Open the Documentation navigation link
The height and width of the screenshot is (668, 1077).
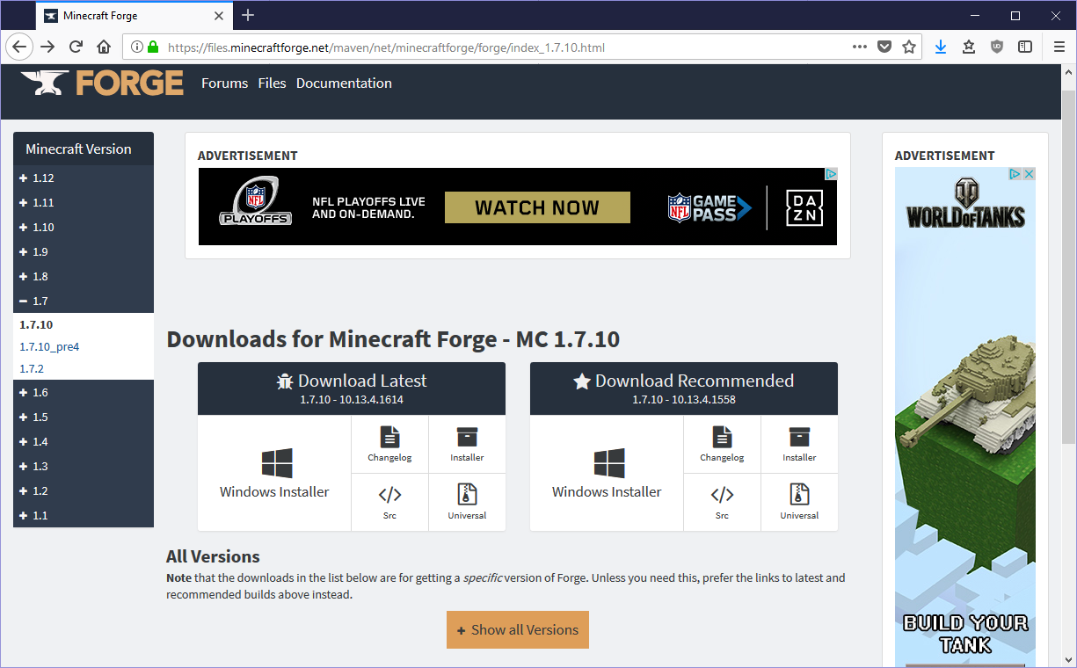pos(344,83)
